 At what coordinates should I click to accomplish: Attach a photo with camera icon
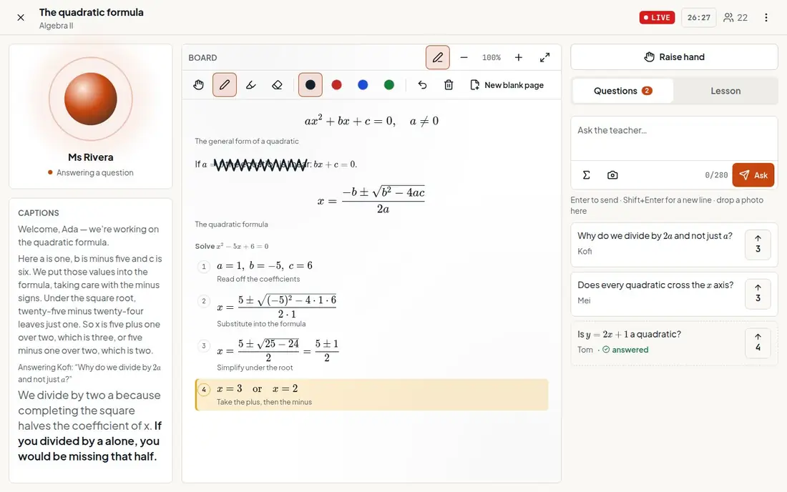[x=612, y=175]
